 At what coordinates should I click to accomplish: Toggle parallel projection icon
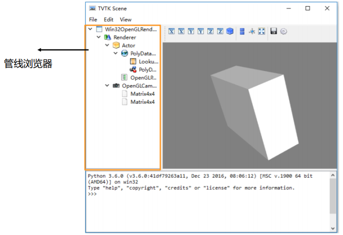(x=242, y=31)
